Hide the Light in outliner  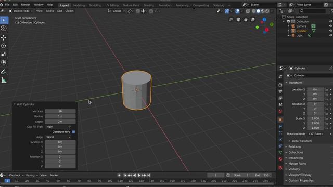(x=331, y=35)
